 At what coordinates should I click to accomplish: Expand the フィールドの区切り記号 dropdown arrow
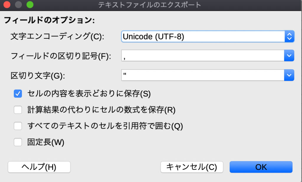pyautogui.click(x=289, y=56)
